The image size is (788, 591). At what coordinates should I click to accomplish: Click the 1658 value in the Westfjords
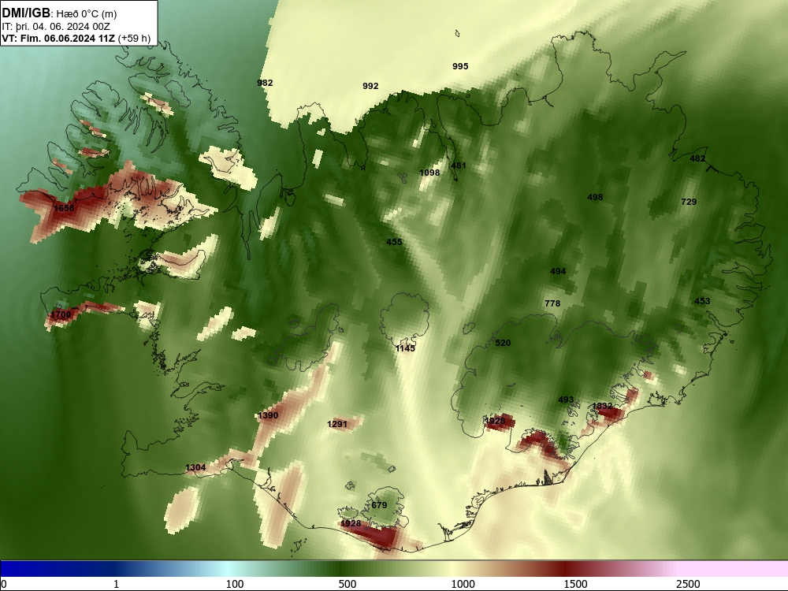64,208
